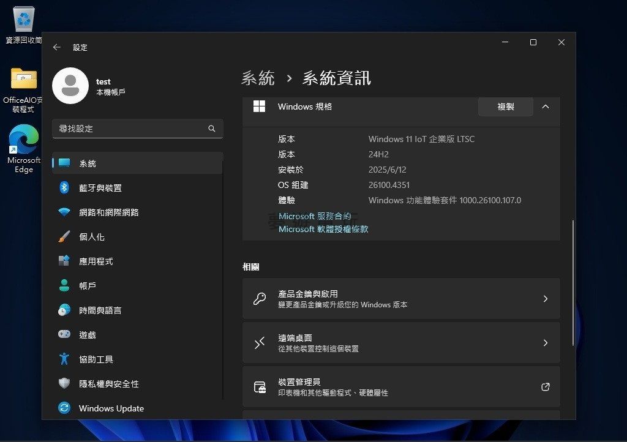Open 系統 settings category
Image resolution: width=627 pixels, height=442 pixels.
(137, 163)
